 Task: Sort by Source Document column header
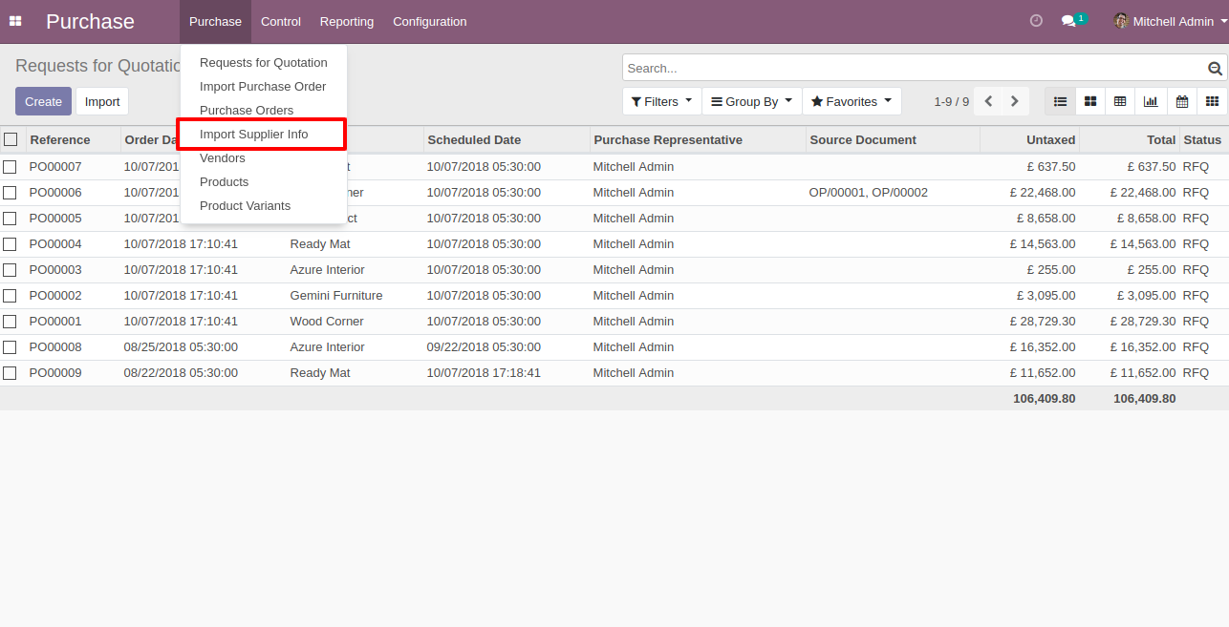[893, 139]
